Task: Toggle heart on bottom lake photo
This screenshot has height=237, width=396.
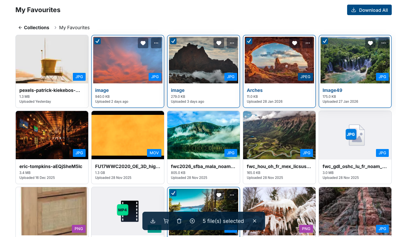Action: pos(219,195)
